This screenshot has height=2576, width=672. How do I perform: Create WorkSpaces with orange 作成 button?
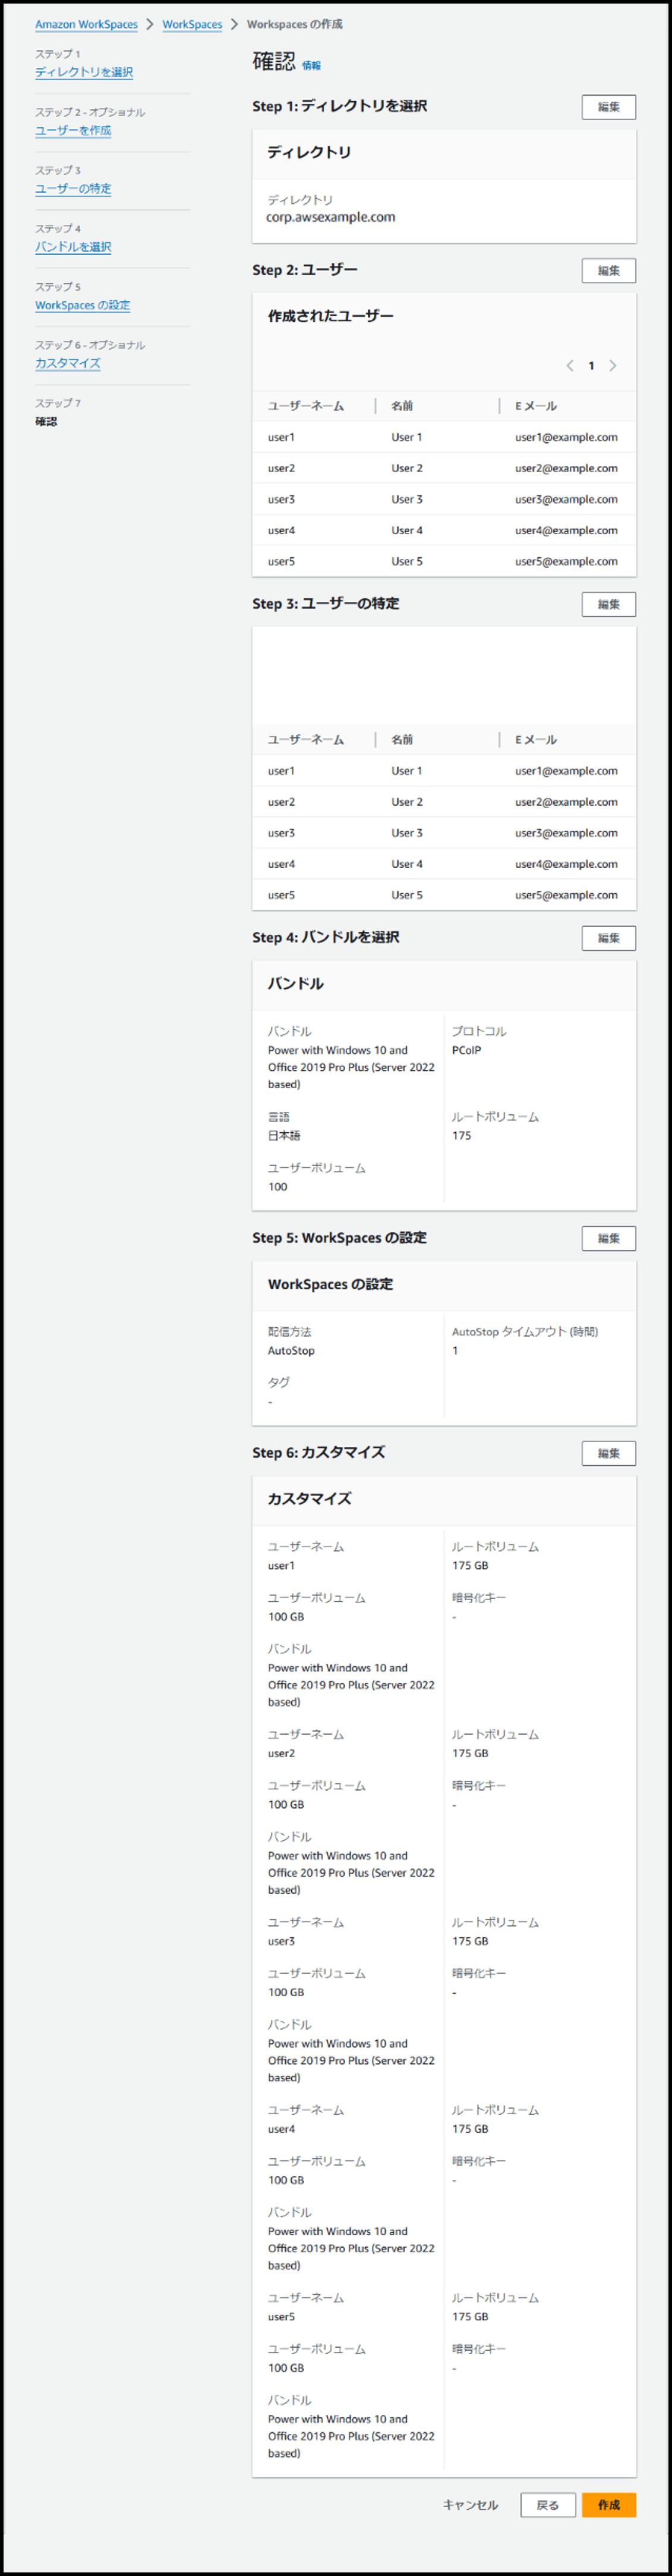point(609,2505)
